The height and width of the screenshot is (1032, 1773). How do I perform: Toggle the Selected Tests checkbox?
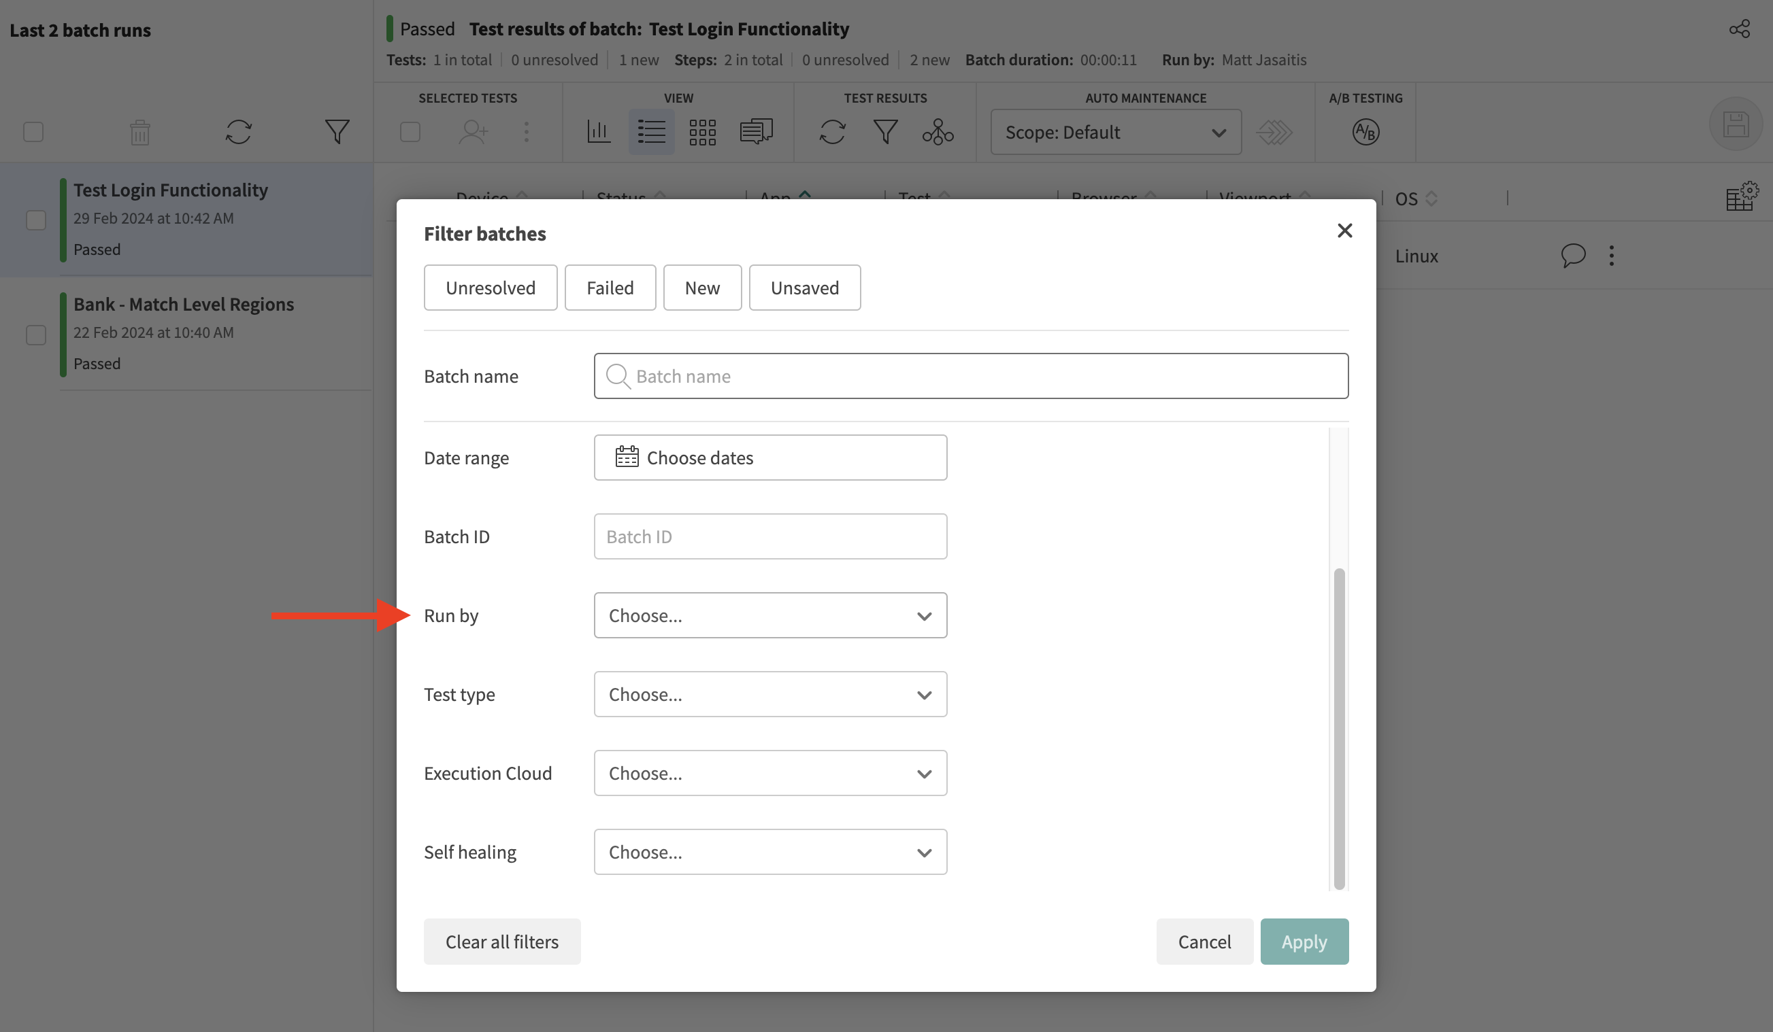(x=410, y=132)
